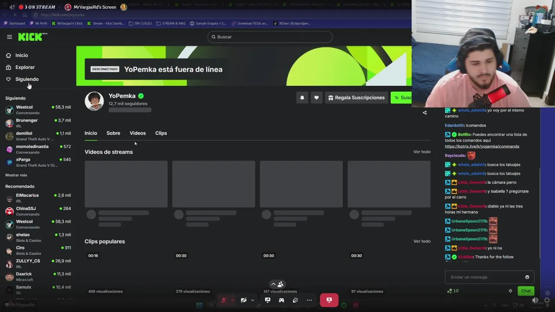Open ZULLYY_CS recommended channel

pos(38,263)
